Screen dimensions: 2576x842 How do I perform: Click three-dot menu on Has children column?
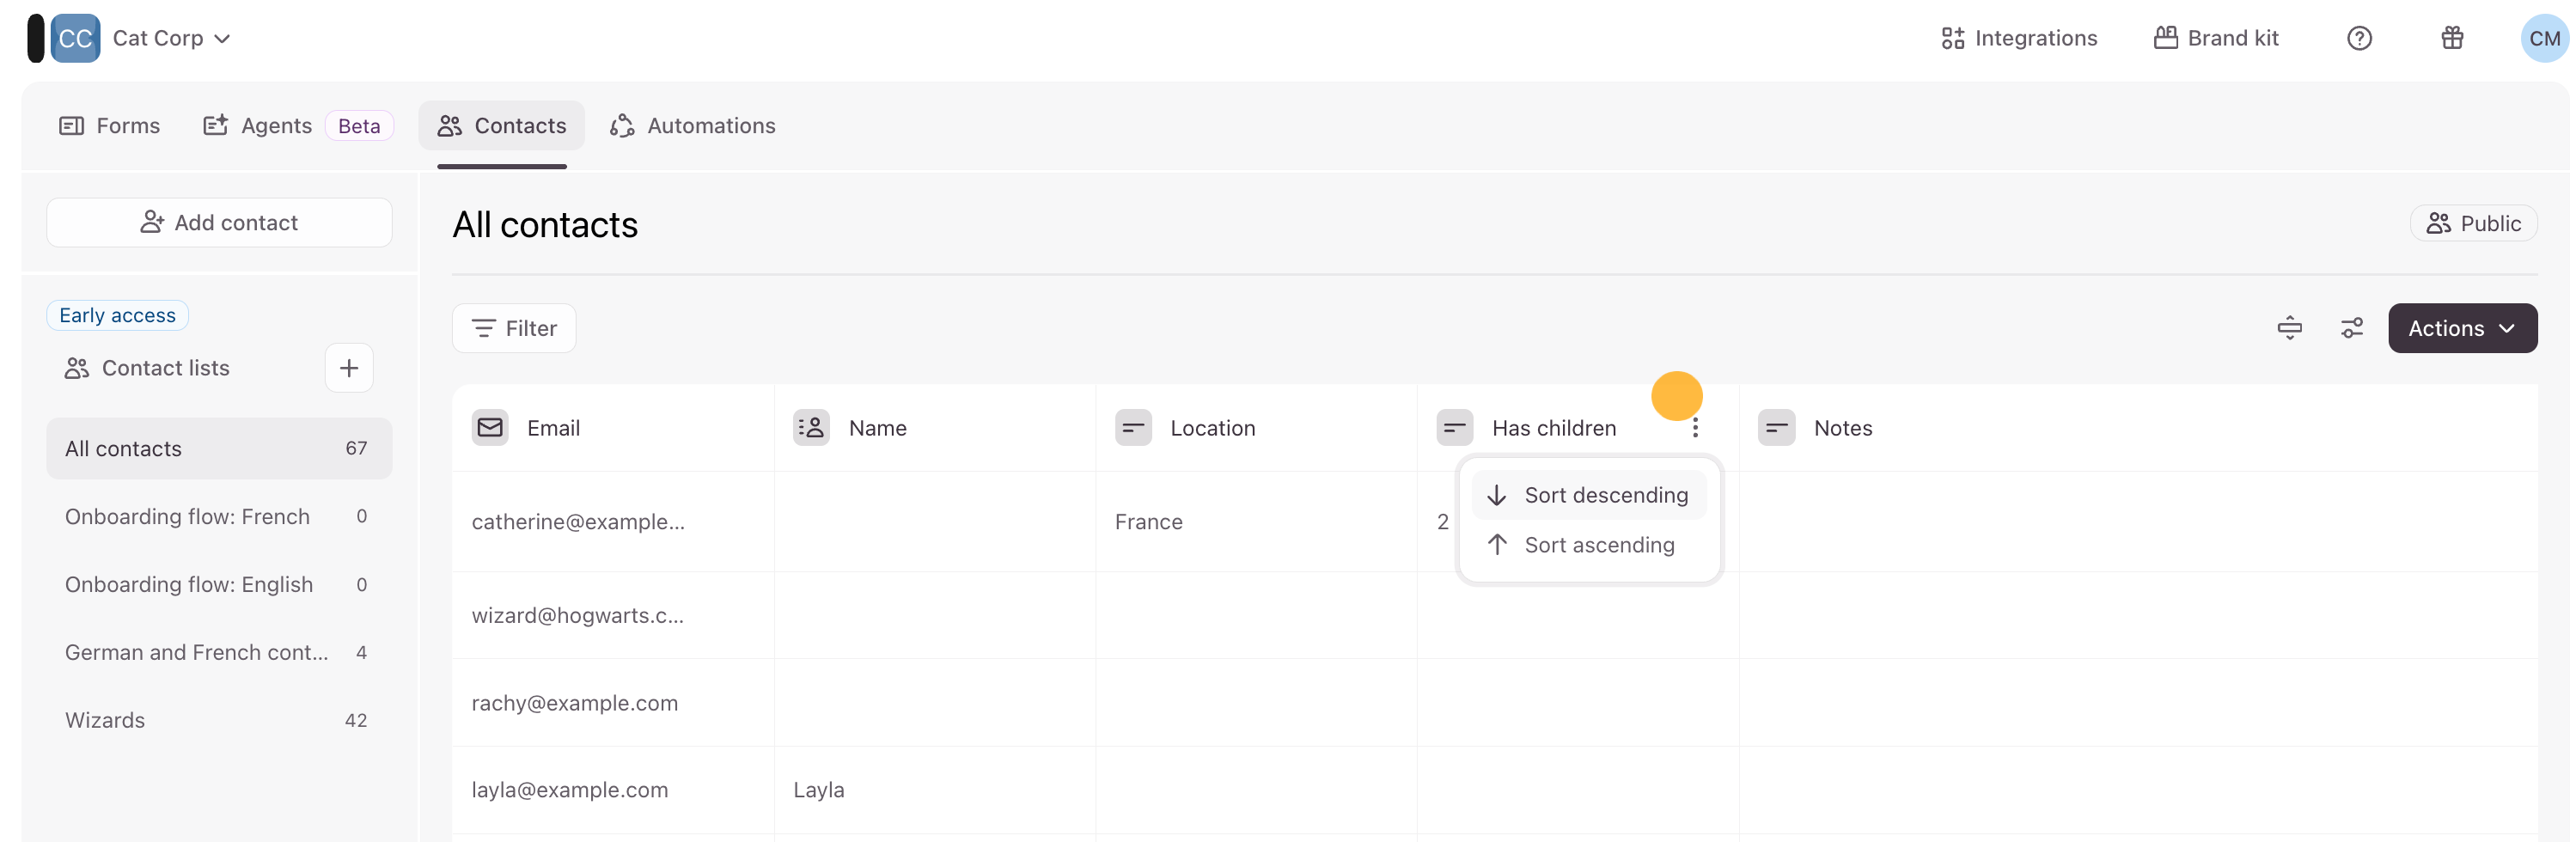tap(1695, 428)
